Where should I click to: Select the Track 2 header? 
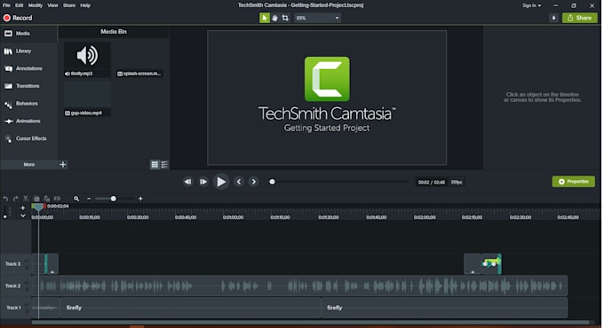pyautogui.click(x=15, y=286)
